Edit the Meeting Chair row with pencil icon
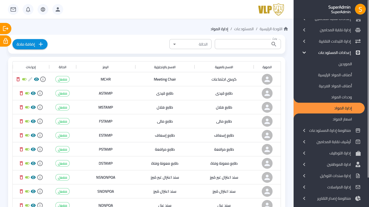The width and height of the screenshot is (369, 207). pos(30,79)
